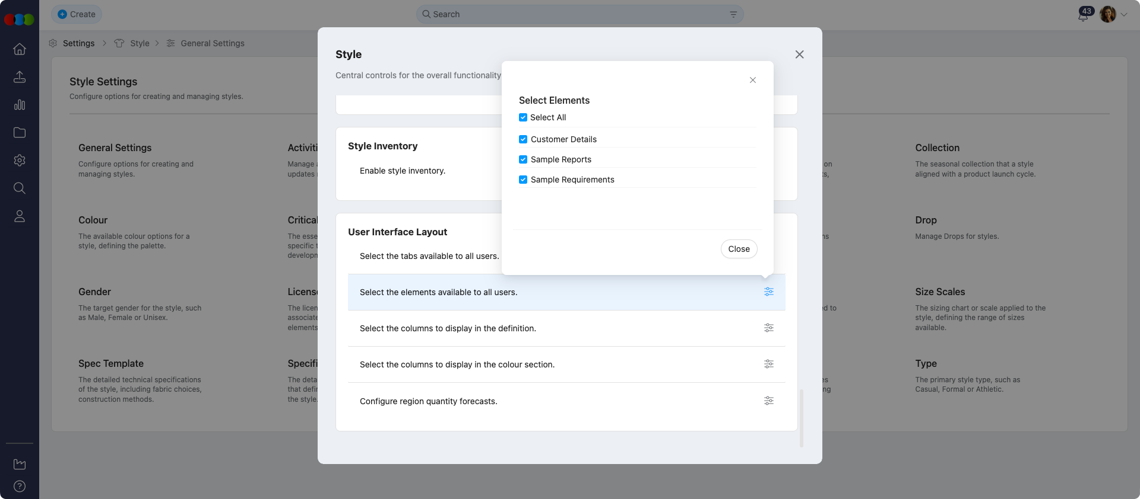Open settings for definition columns row

pyautogui.click(x=768, y=328)
